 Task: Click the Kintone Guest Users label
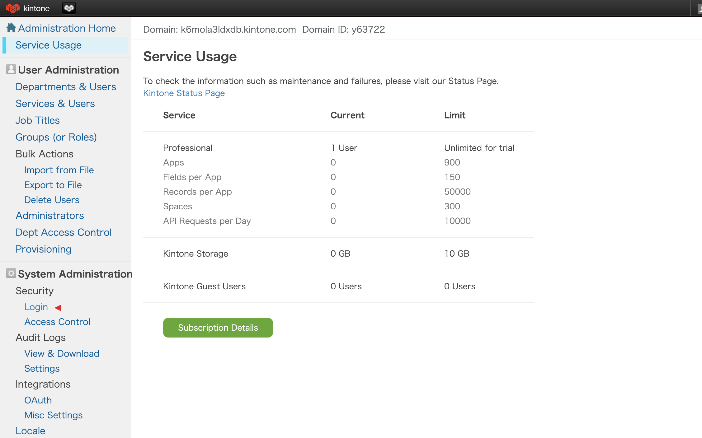(x=204, y=286)
